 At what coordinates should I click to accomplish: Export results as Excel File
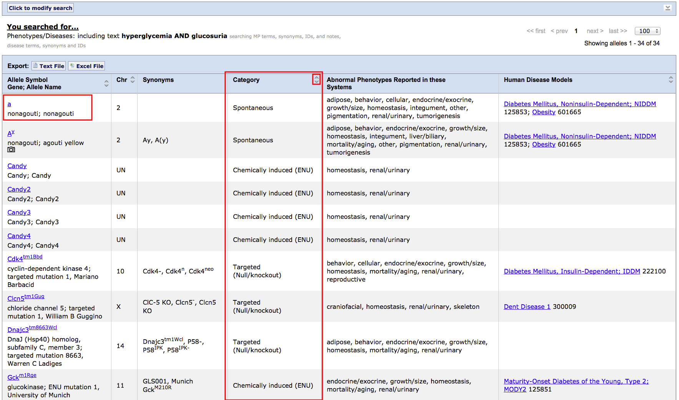pos(86,66)
